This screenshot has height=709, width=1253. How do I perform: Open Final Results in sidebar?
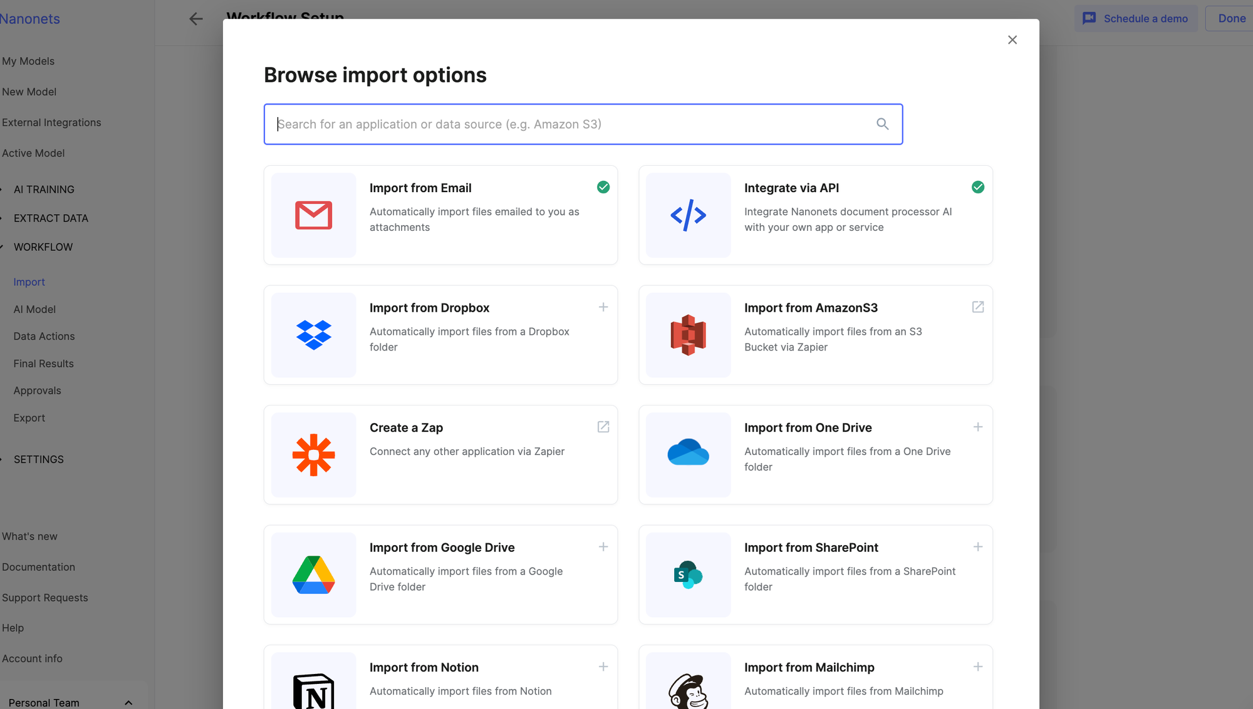[43, 364]
